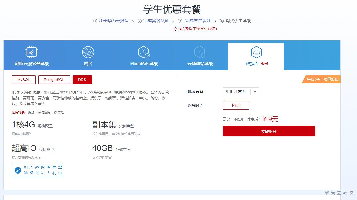Click the 副本集 instance type text
Screen dimensions: 357x200
(x=104, y=125)
